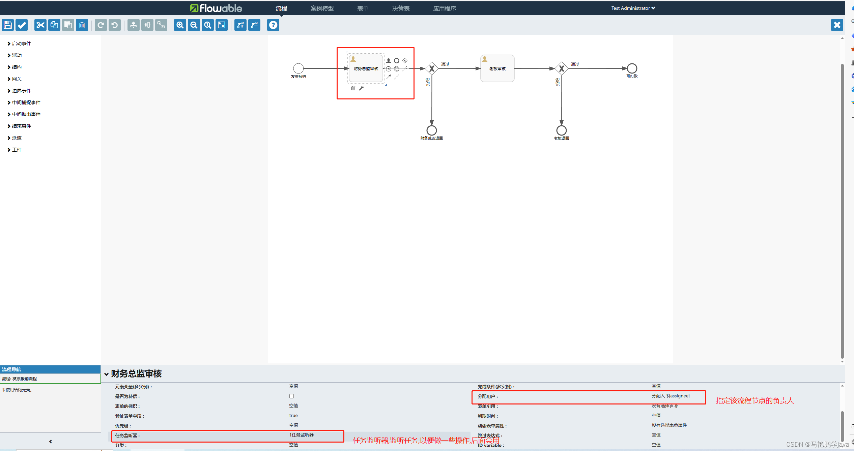Click the undo toolbar icon
Viewport: 854px width, 451px height.
(x=114, y=25)
